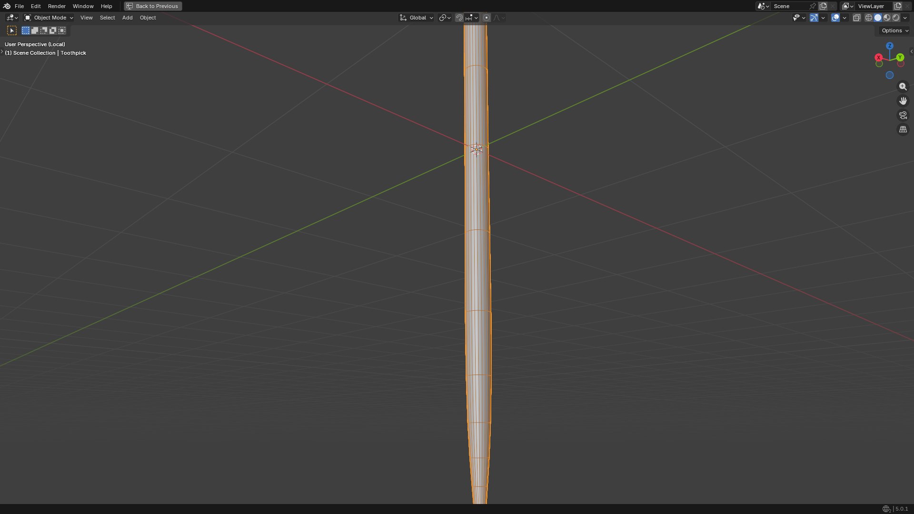Image resolution: width=914 pixels, height=514 pixels.
Task: Choose Invert selection mode icon
Action: coord(53,30)
